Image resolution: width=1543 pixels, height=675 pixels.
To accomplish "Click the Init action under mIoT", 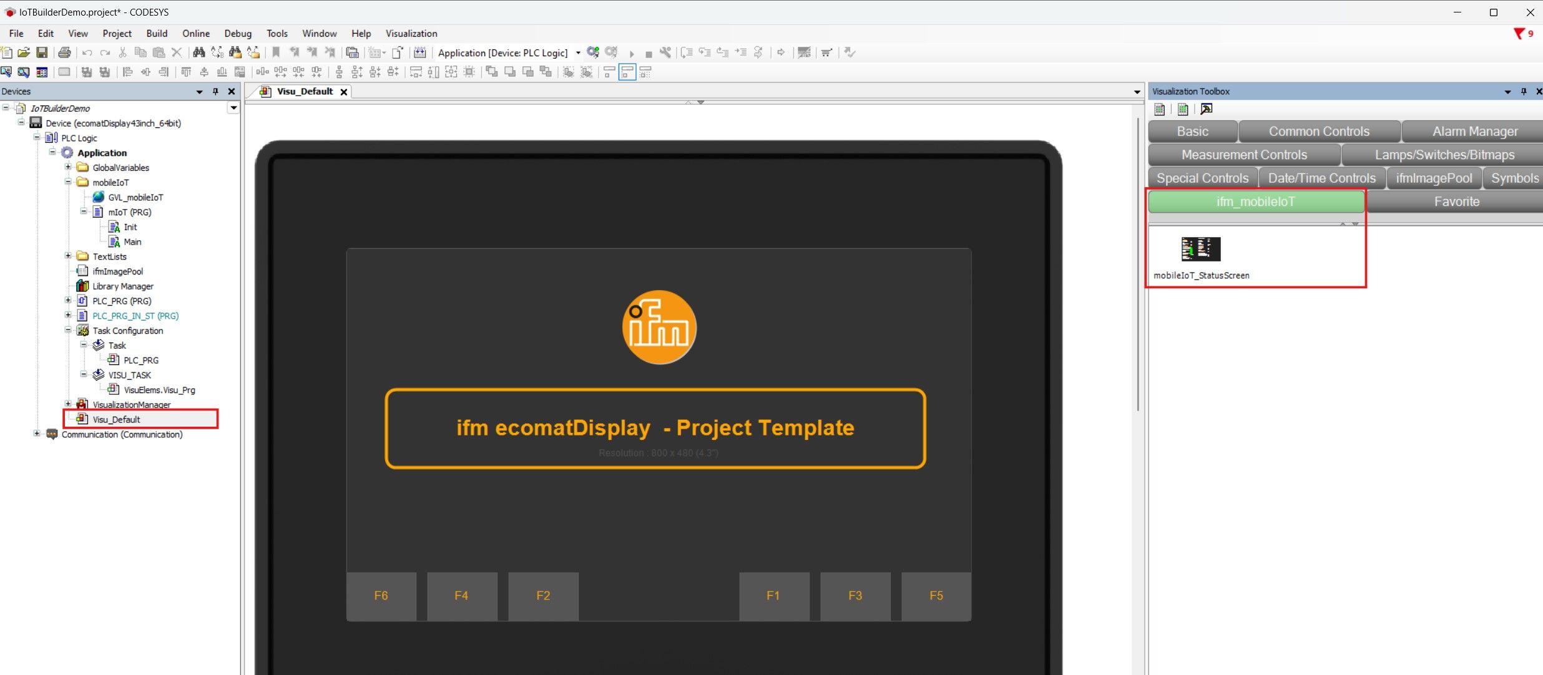I will pos(130,227).
